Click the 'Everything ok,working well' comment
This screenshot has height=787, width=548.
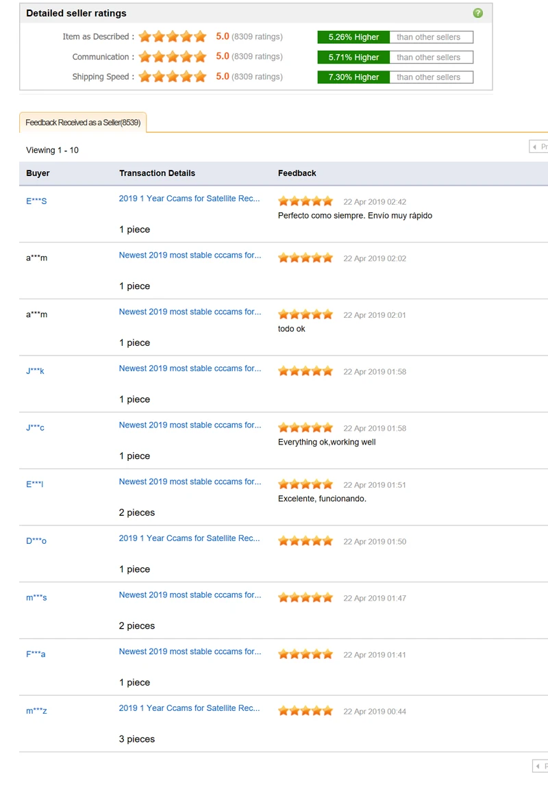[x=327, y=442]
